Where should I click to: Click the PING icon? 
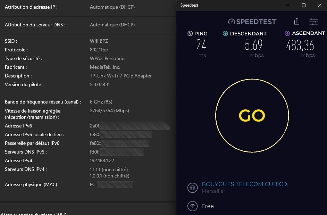tap(190, 34)
